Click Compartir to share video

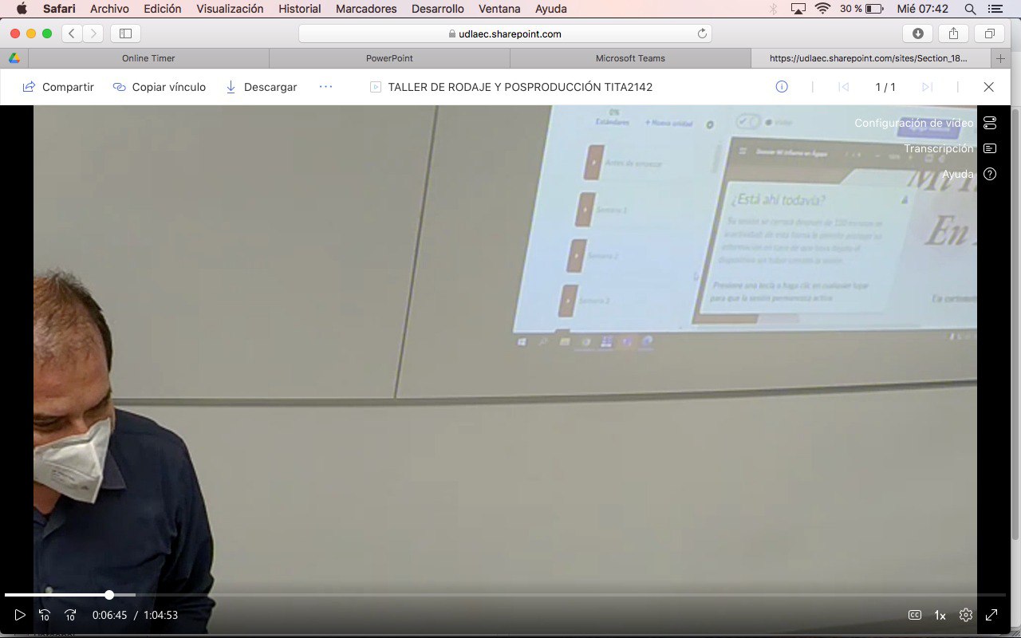pyautogui.click(x=58, y=87)
